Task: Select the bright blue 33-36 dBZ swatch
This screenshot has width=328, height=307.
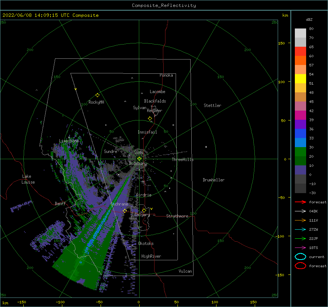Action: (300, 134)
